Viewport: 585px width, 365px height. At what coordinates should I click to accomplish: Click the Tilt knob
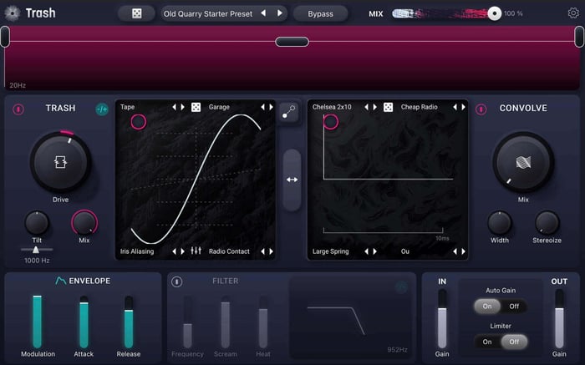37,223
